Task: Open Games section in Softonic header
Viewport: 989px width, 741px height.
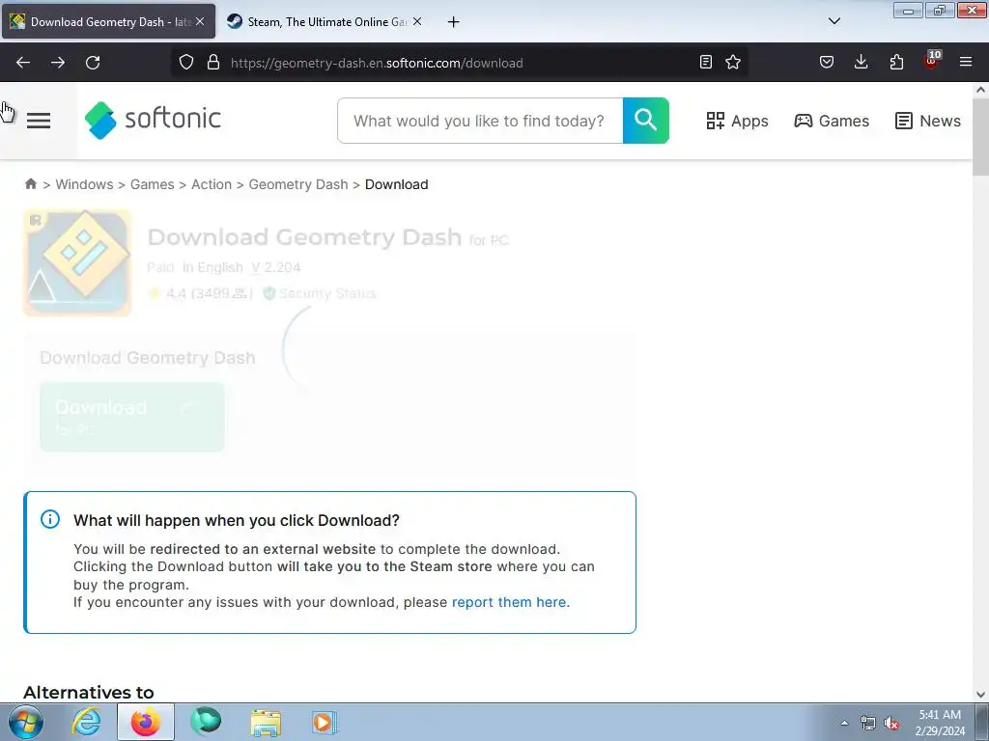Action: click(x=832, y=121)
